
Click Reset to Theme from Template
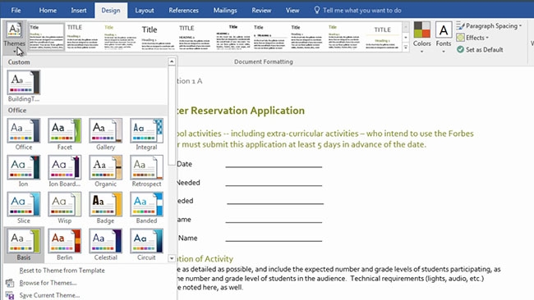pos(62,270)
